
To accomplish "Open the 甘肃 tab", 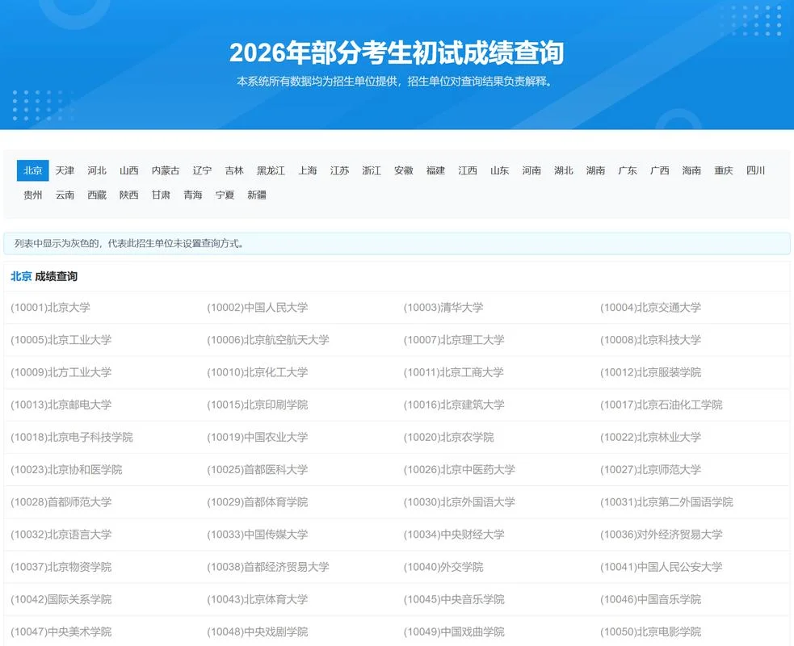I will pyautogui.click(x=161, y=195).
